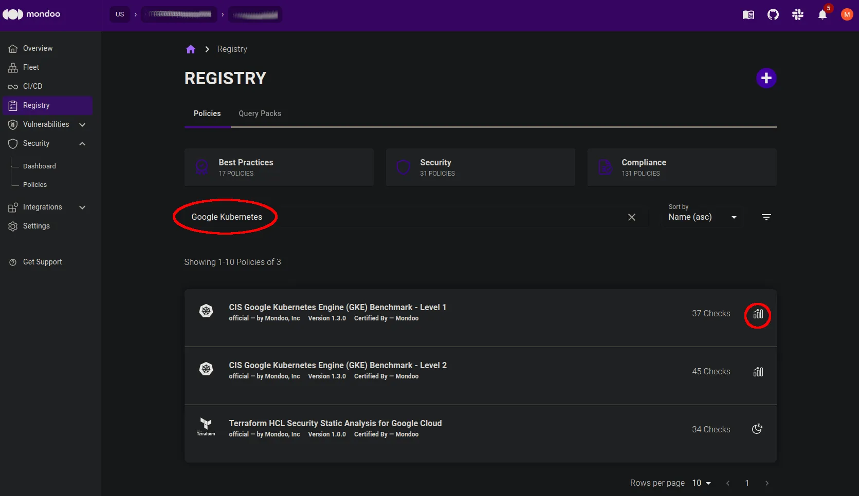This screenshot has width=859, height=496.
Task: Open Overview in the sidebar
Action: 46,48
